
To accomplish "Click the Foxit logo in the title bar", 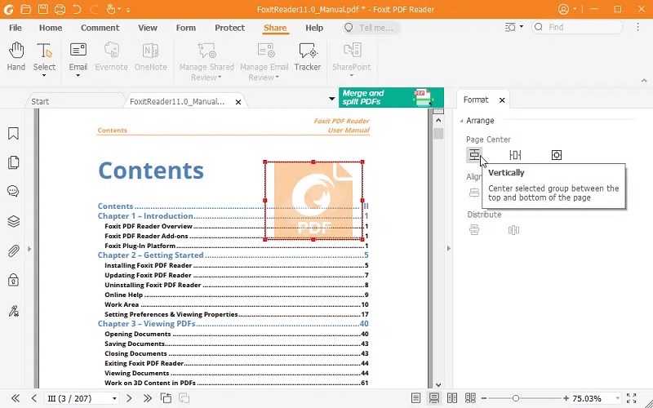I will [x=9, y=9].
